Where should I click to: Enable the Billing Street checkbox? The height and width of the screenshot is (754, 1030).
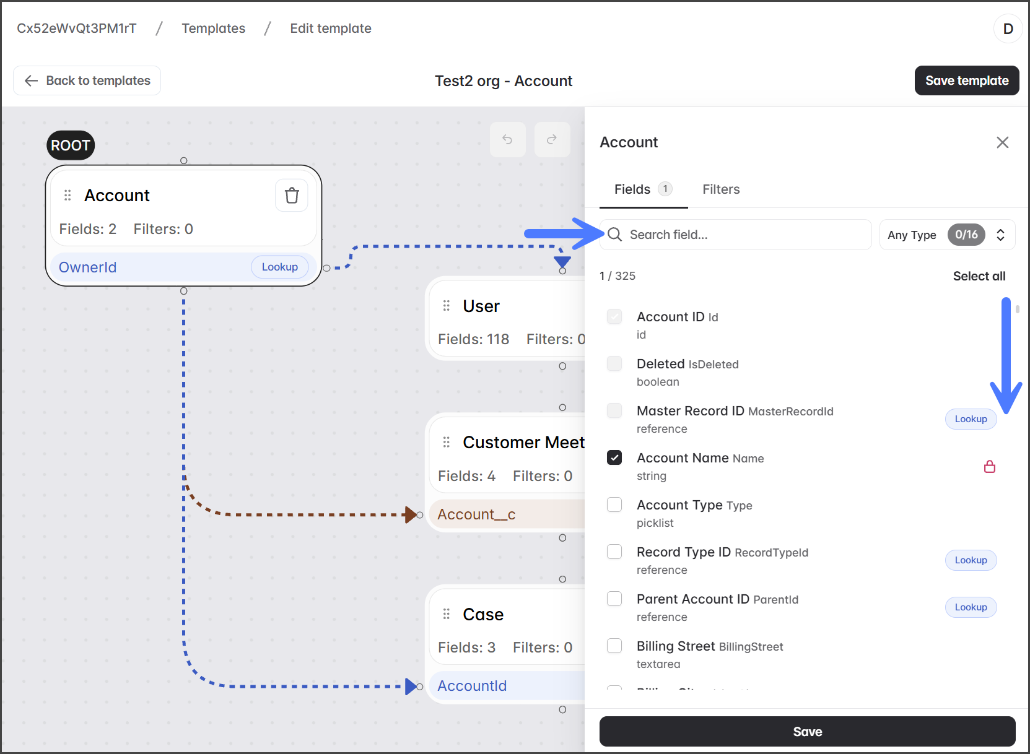614,646
